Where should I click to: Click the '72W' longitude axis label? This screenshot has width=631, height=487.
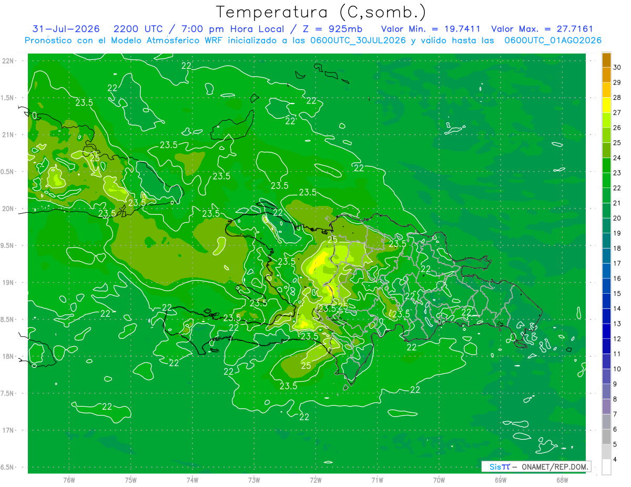(316, 480)
